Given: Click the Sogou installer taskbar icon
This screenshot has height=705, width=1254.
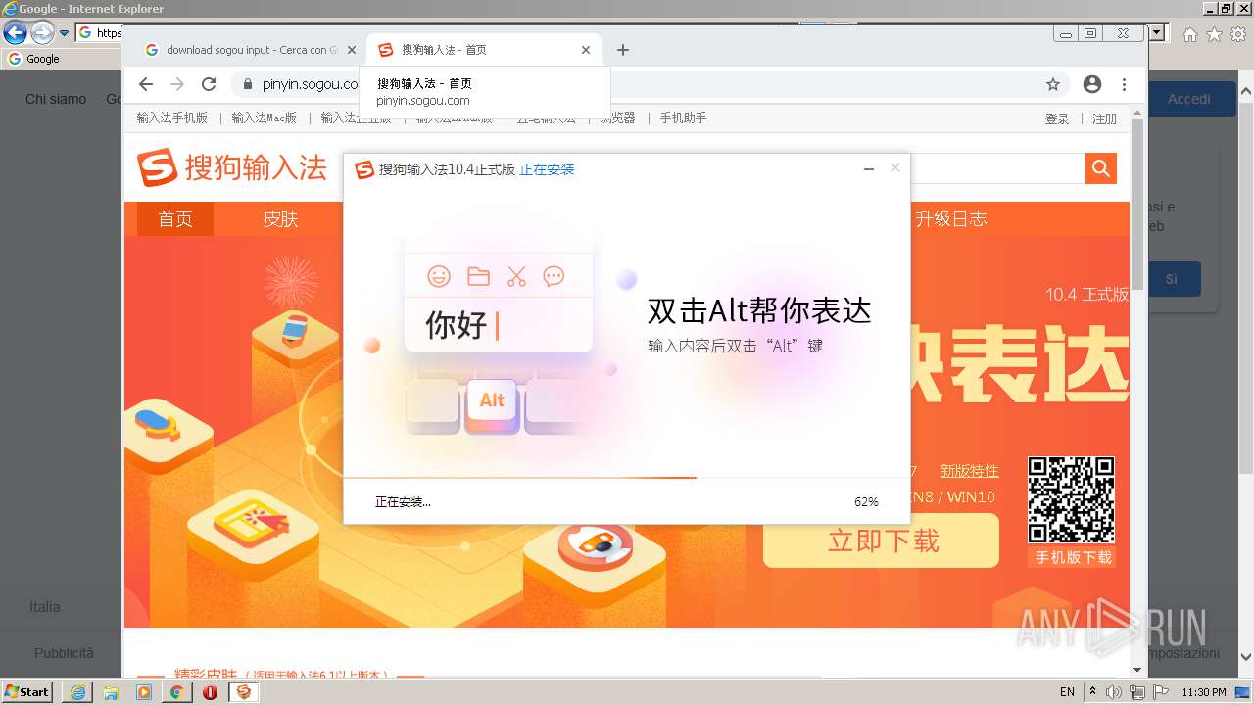Looking at the screenshot, I should click(244, 692).
